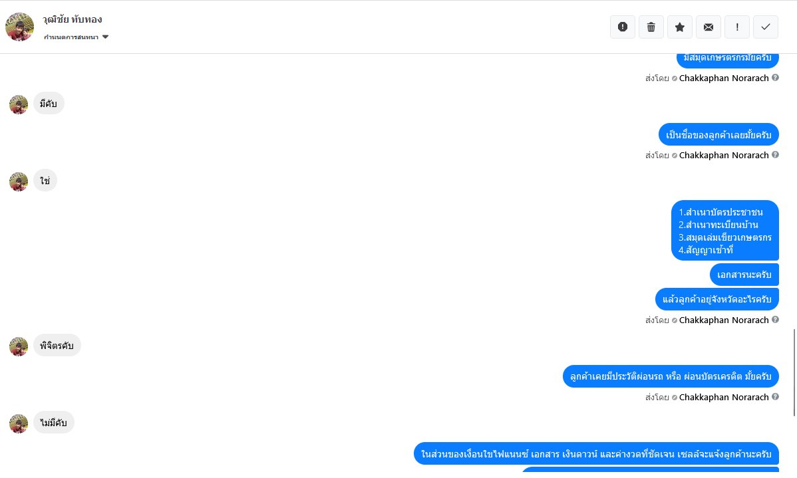Open วุฒิชัย ทับทอง profile name
The image size is (797, 478).
click(x=72, y=20)
